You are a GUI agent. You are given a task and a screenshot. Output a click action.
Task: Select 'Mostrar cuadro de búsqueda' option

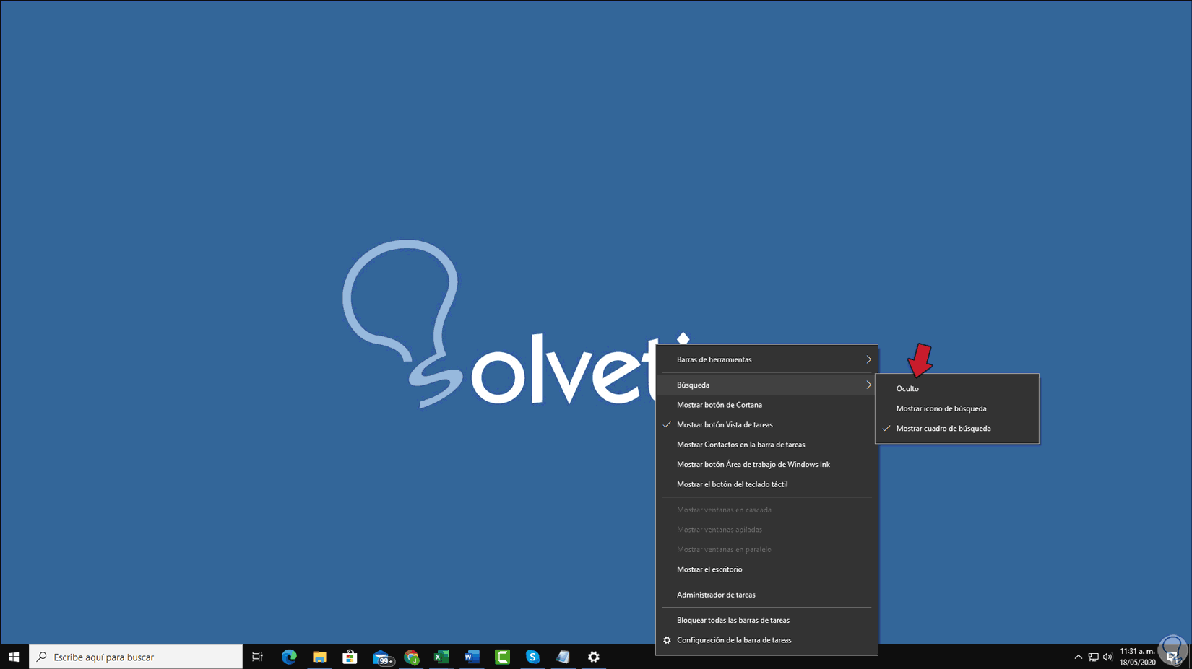tap(957, 428)
